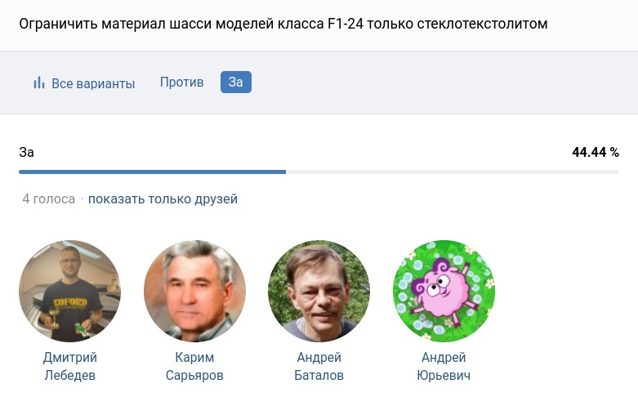Open the Против votes tab

pyautogui.click(x=181, y=83)
